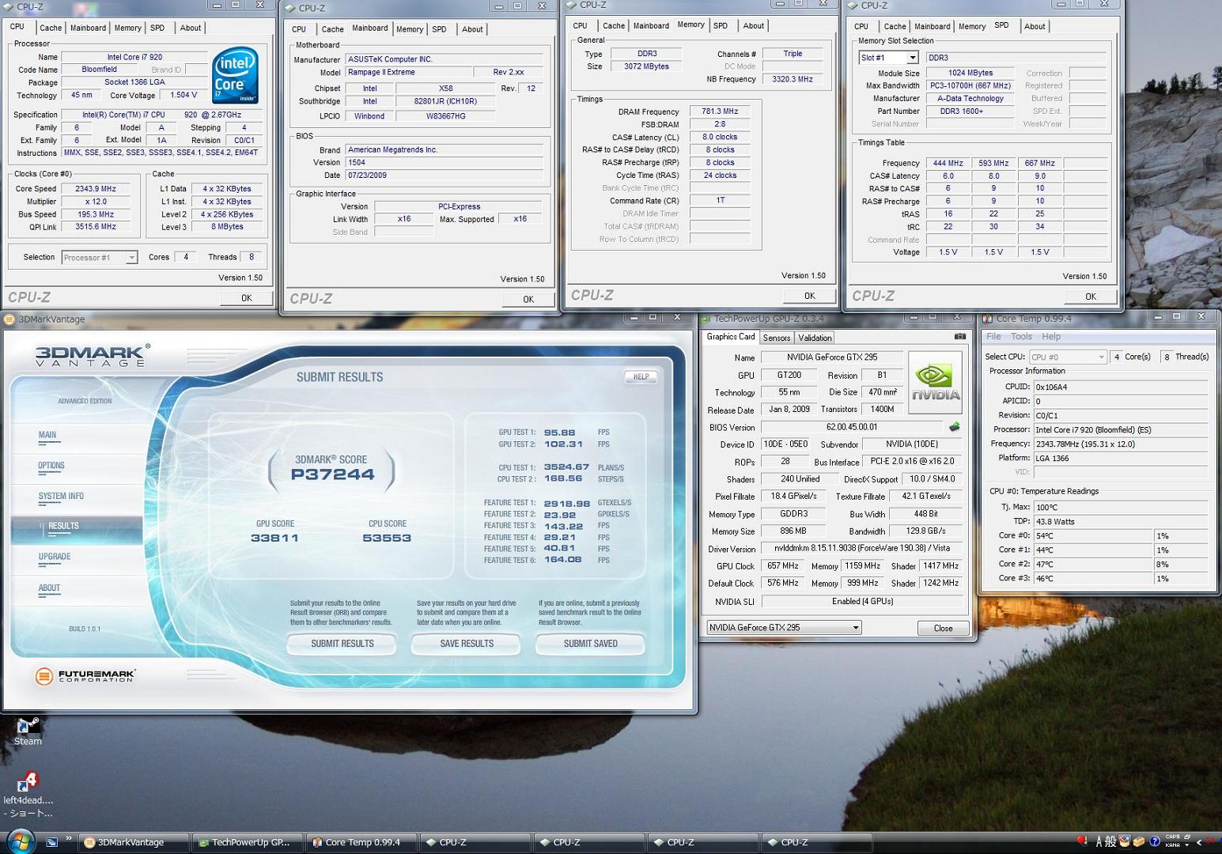Open the Tools menu in Core Temp

click(x=1021, y=336)
